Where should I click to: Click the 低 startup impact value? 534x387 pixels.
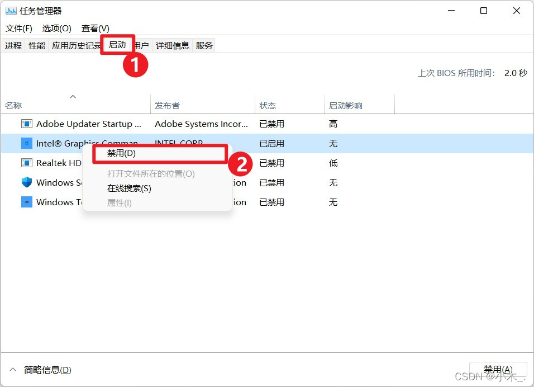point(333,163)
